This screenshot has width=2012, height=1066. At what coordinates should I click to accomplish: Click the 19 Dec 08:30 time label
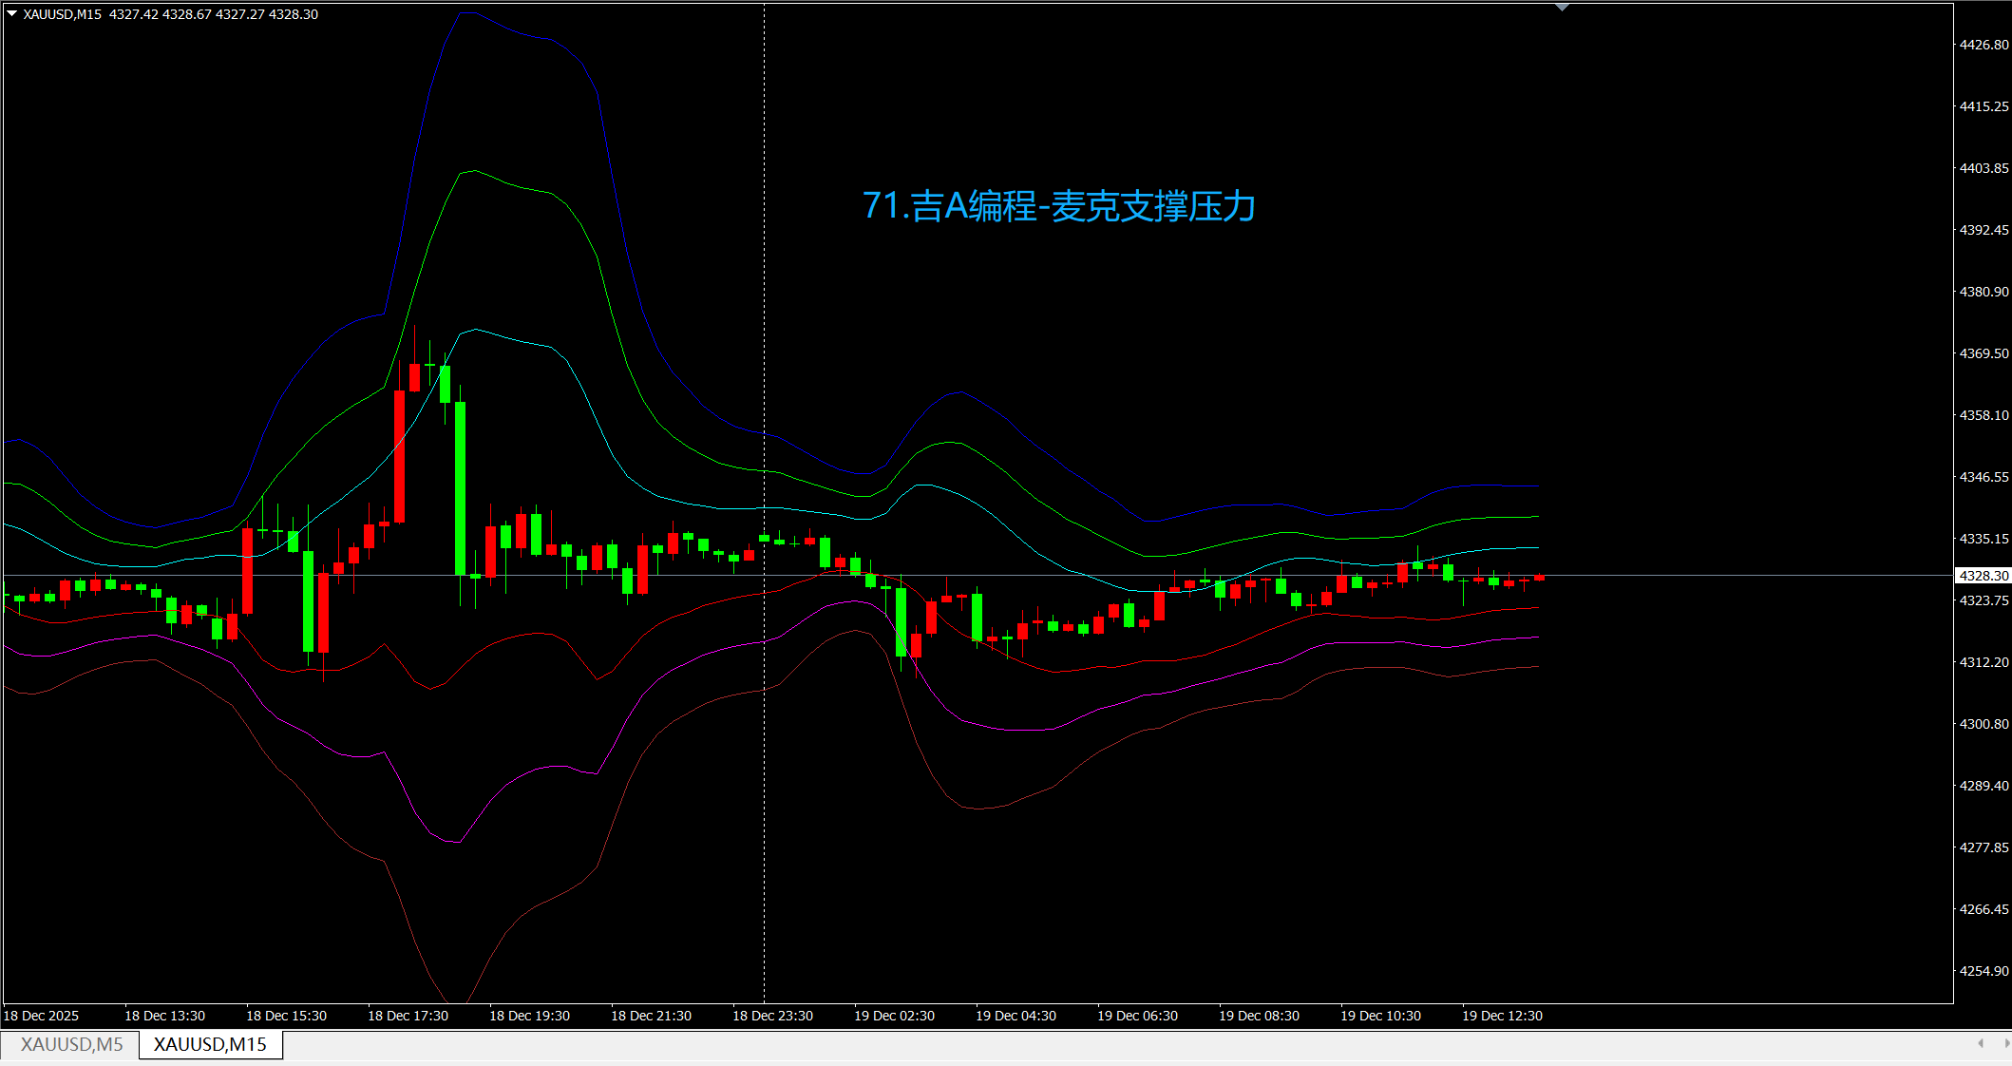tap(1259, 1016)
